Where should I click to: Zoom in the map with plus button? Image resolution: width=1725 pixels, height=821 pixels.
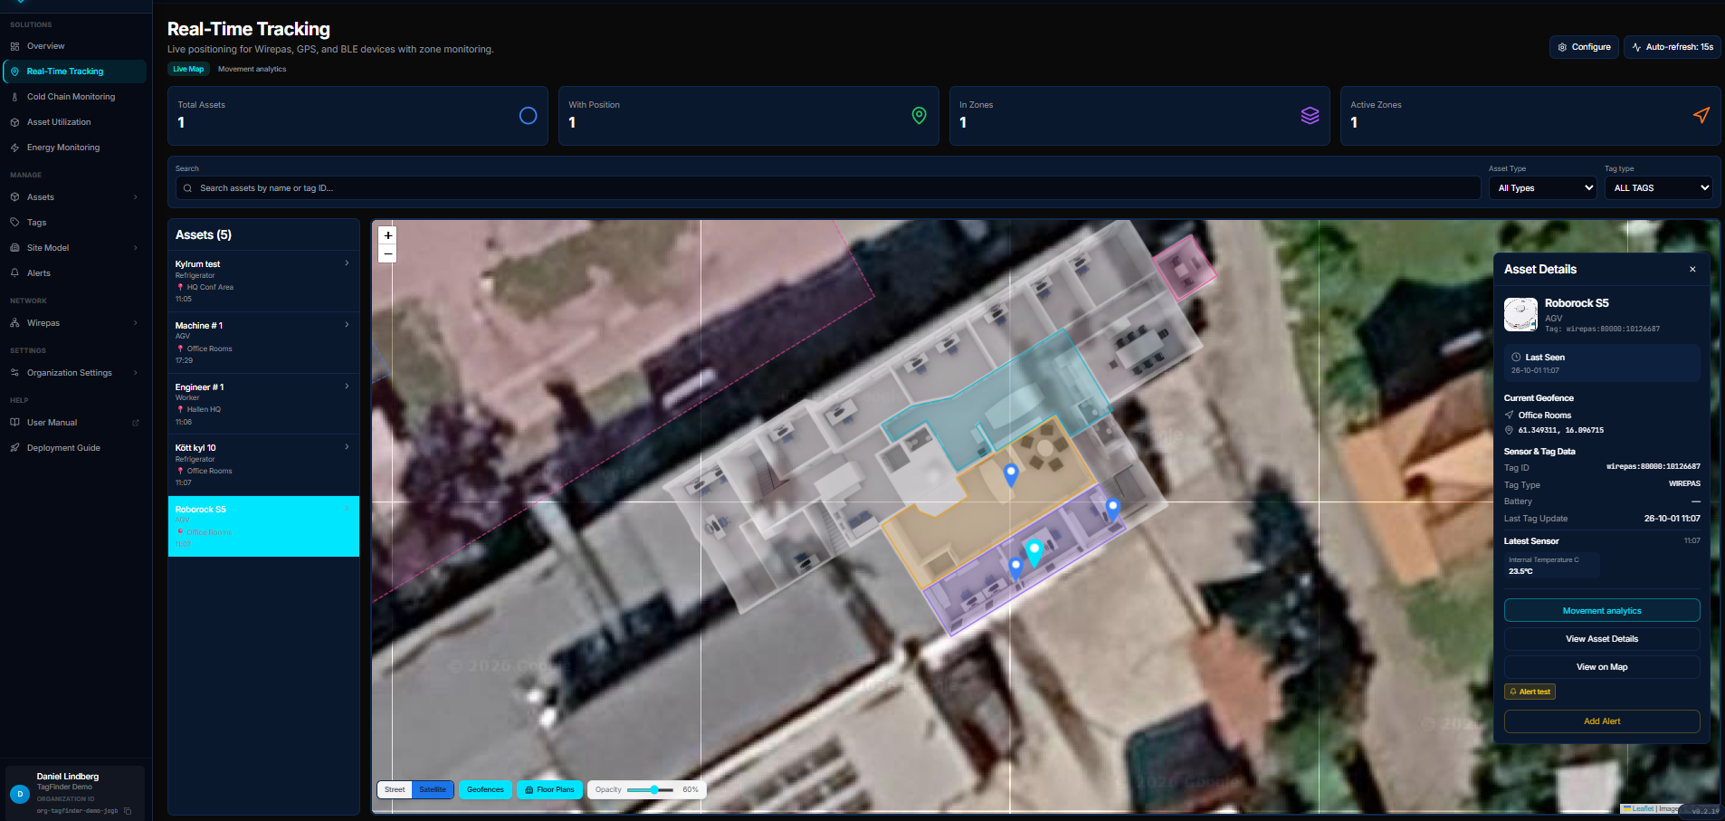(388, 235)
